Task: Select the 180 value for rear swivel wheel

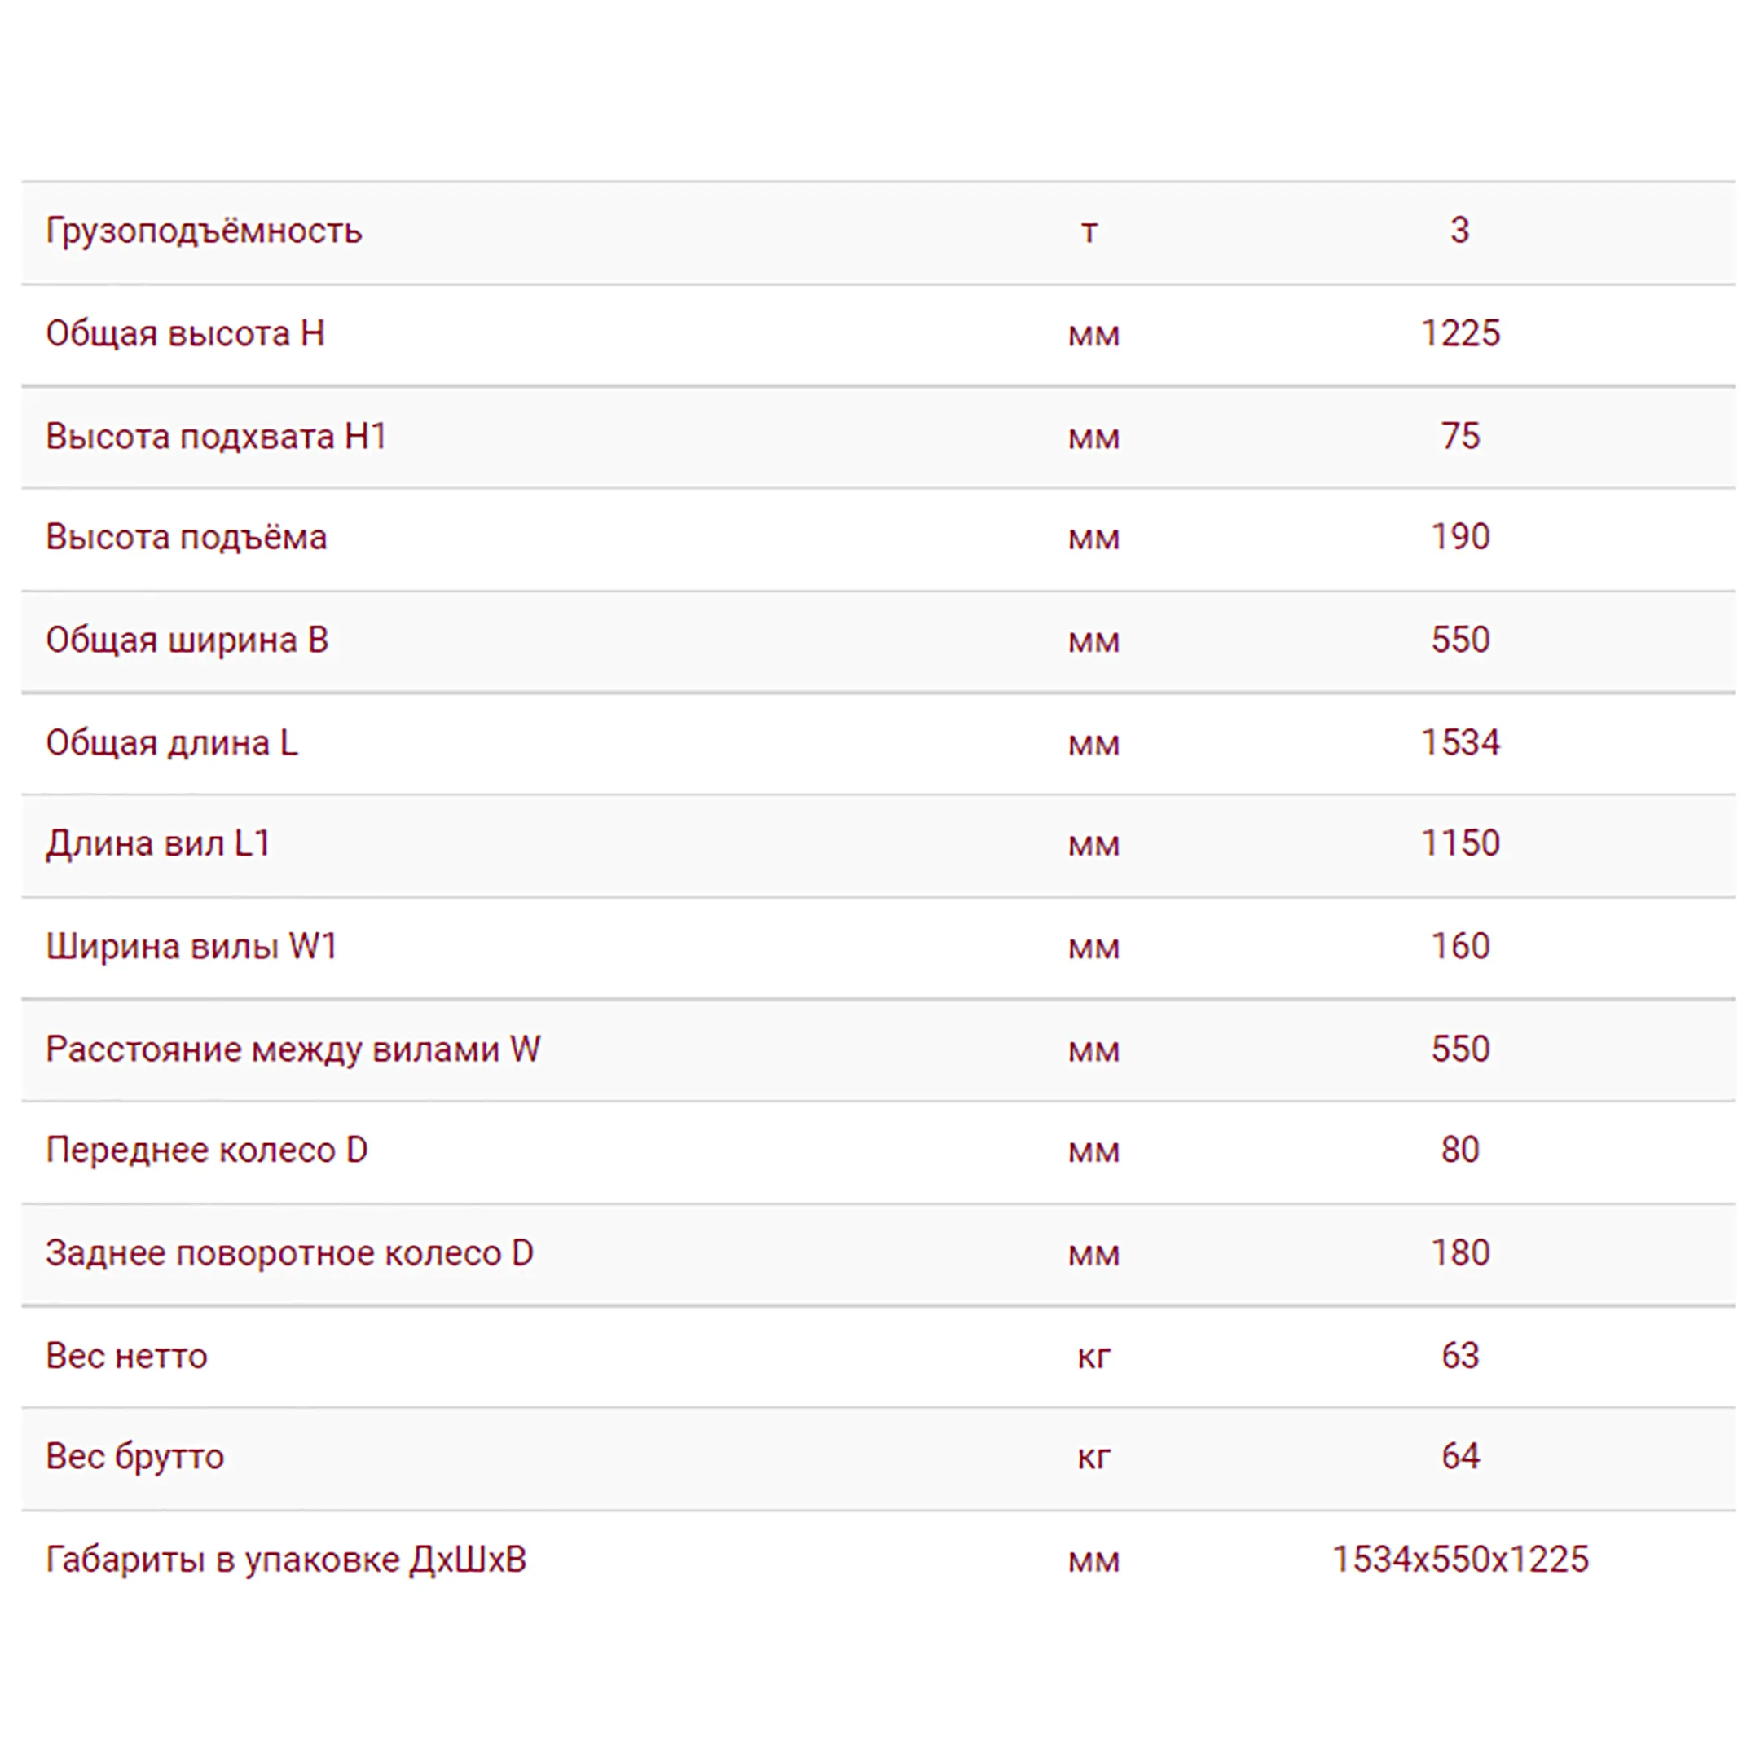Action: click(x=1460, y=1252)
